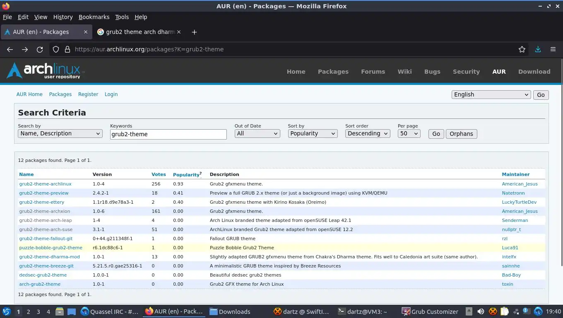The image size is (563, 318).
Task: Open the Bookmarks menu
Action: 94,17
